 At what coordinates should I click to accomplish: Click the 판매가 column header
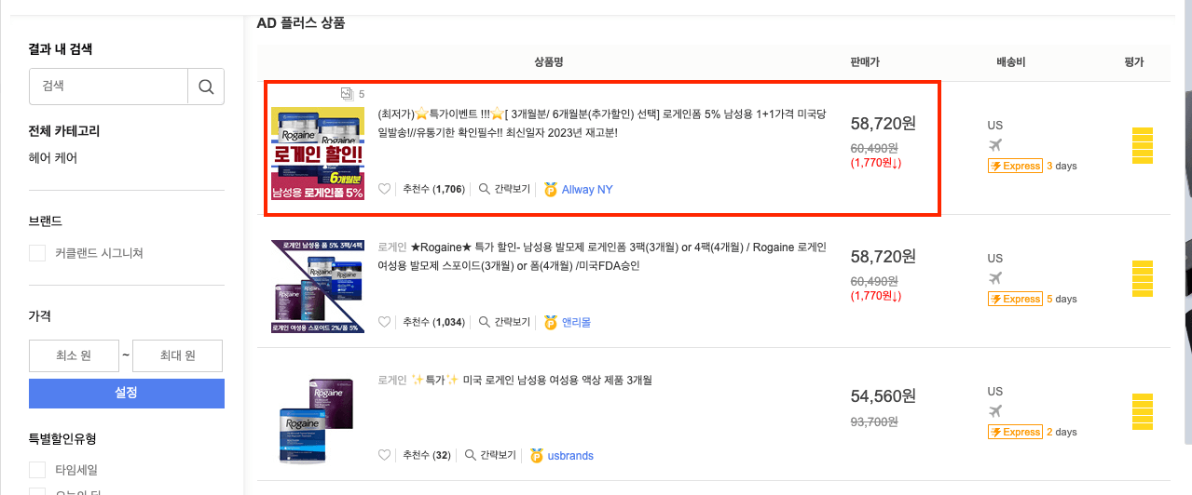point(865,62)
